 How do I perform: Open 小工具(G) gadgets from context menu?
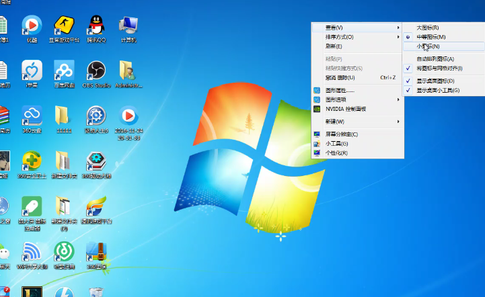(x=357, y=144)
